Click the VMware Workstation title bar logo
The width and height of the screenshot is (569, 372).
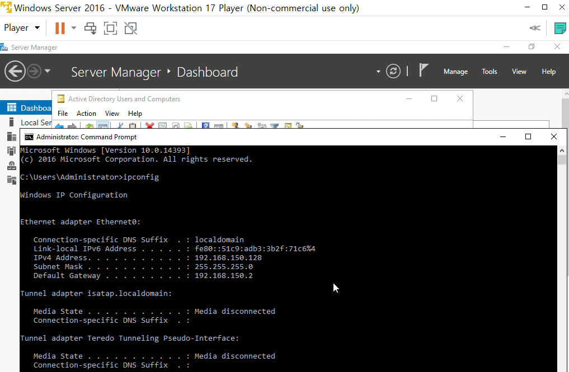[6, 8]
